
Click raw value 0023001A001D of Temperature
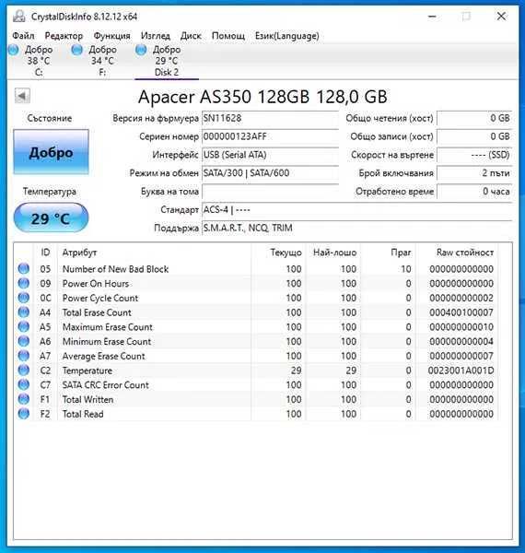pyautogui.click(x=461, y=371)
